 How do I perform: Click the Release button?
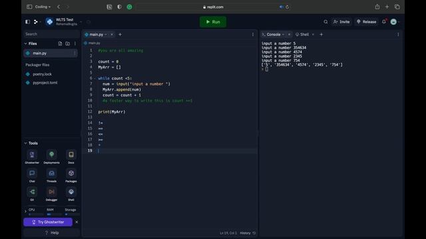pos(367,22)
